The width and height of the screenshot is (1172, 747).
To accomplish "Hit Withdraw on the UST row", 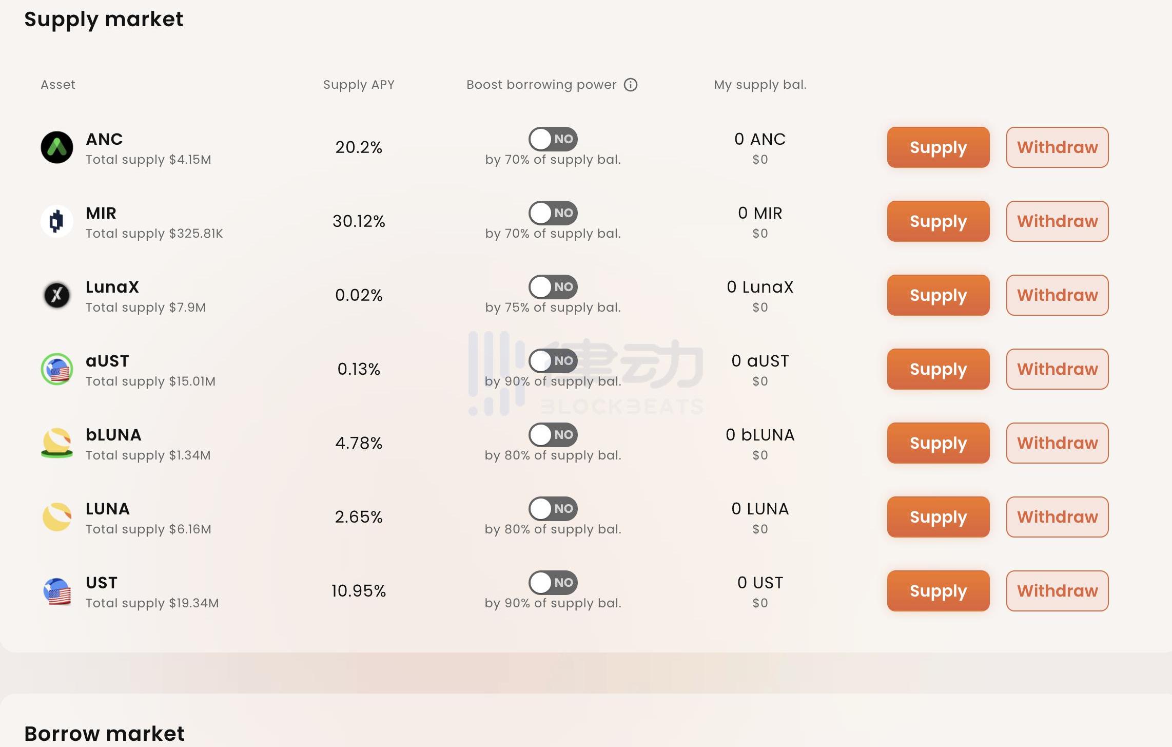I will [1057, 591].
